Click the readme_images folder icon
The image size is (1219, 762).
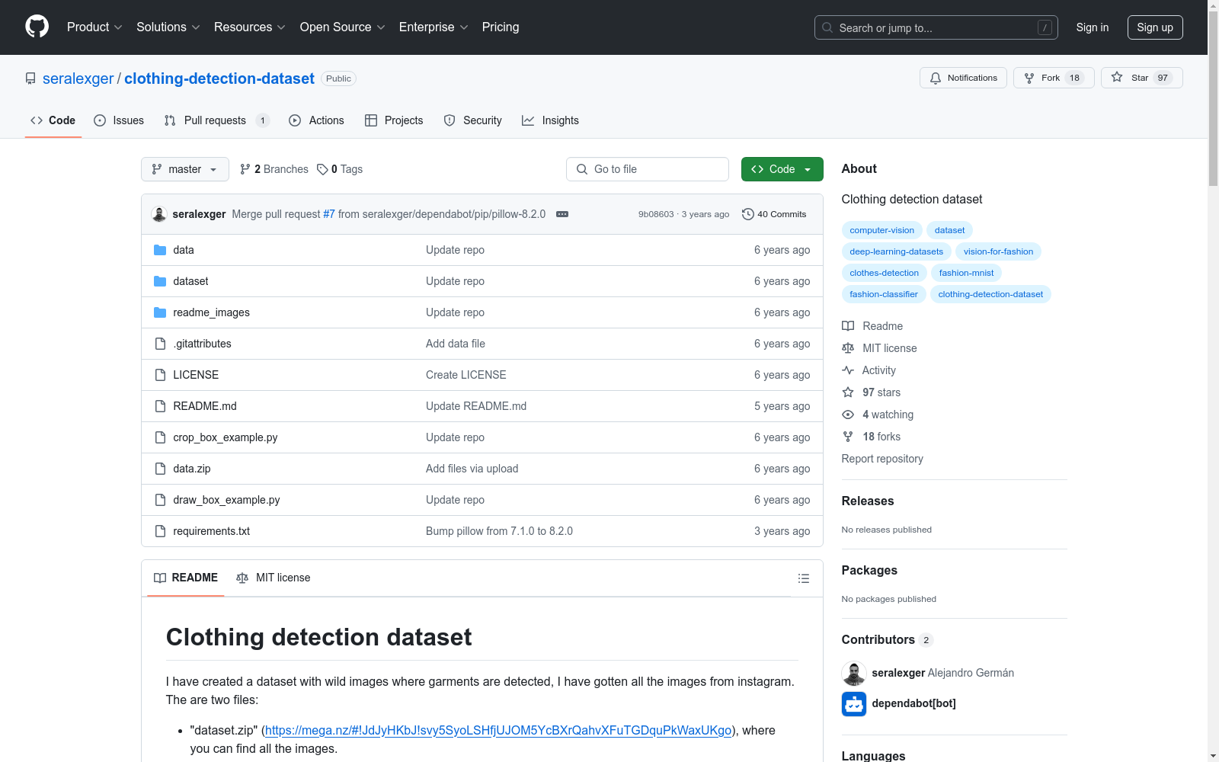click(160, 312)
